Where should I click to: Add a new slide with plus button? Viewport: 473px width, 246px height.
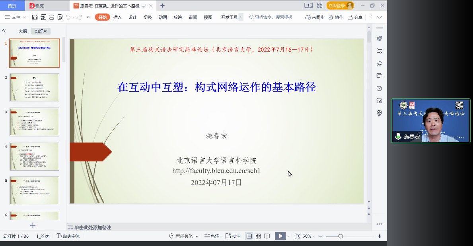(33, 225)
